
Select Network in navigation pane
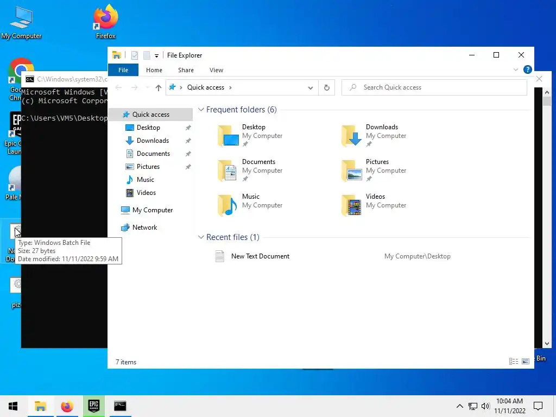(x=150, y=228)
